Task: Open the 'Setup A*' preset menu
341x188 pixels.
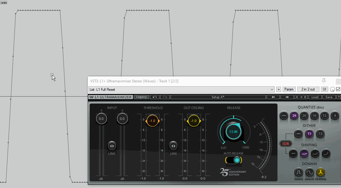Action: (x=218, y=97)
